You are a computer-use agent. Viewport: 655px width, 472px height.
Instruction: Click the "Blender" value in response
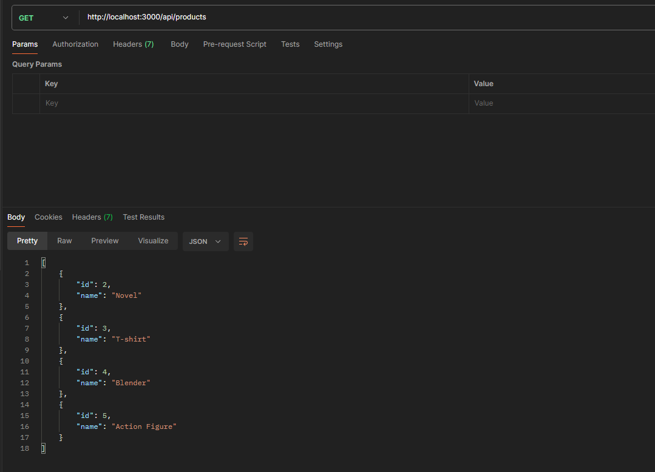131,383
